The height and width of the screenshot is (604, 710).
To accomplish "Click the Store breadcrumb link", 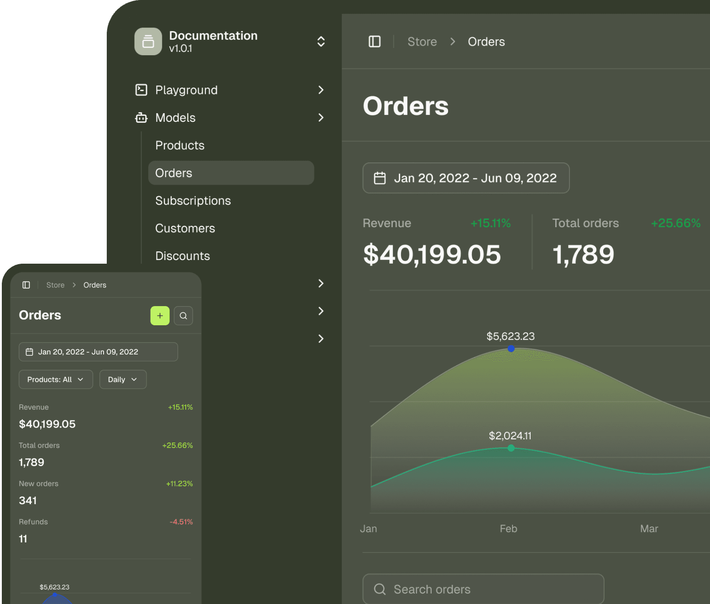I will (x=422, y=42).
